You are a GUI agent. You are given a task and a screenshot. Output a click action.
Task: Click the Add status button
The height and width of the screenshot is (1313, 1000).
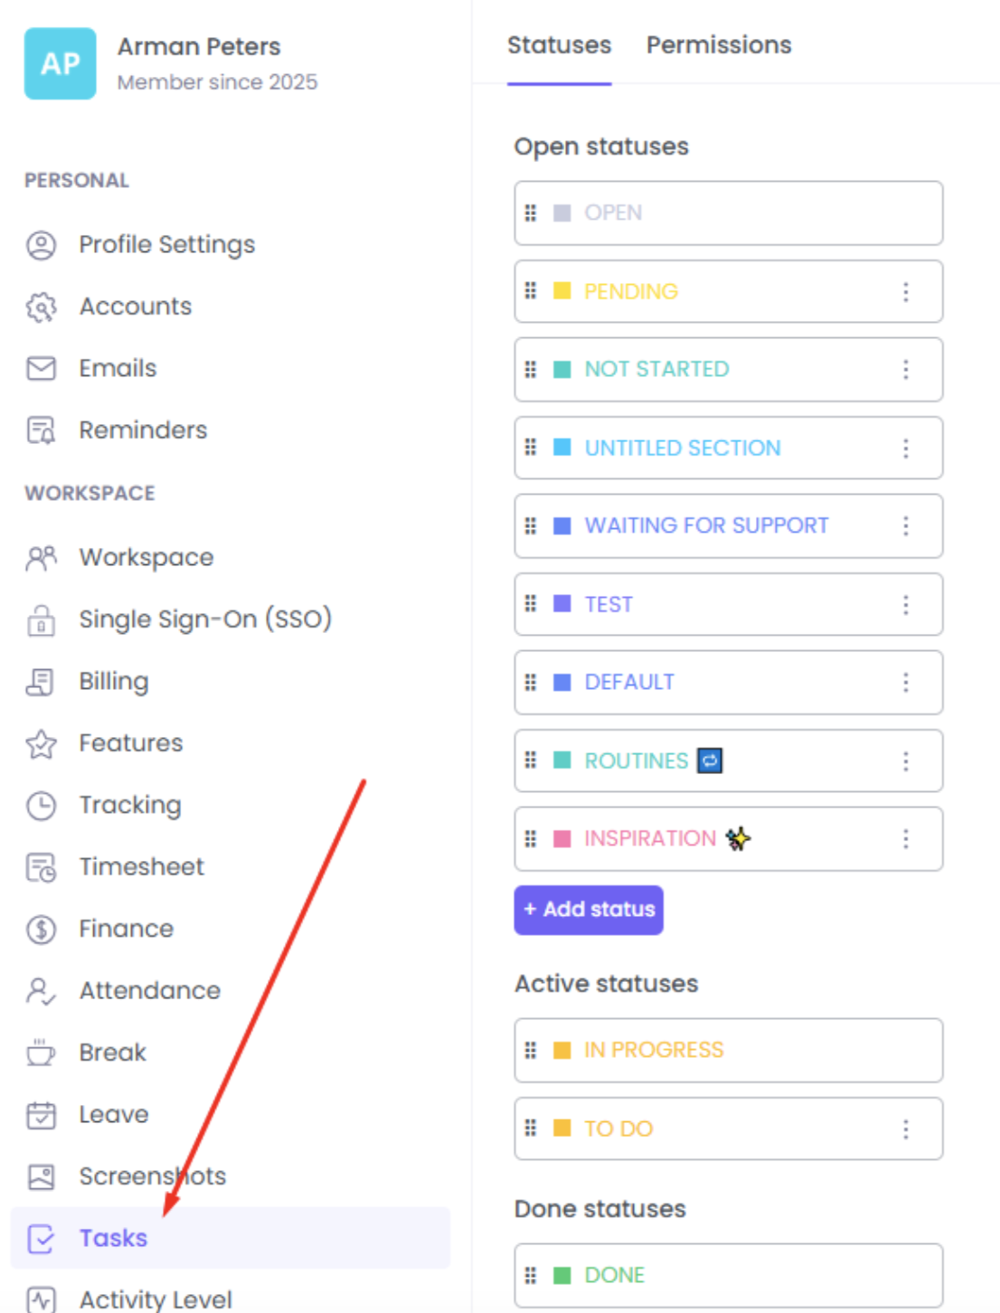point(589,910)
